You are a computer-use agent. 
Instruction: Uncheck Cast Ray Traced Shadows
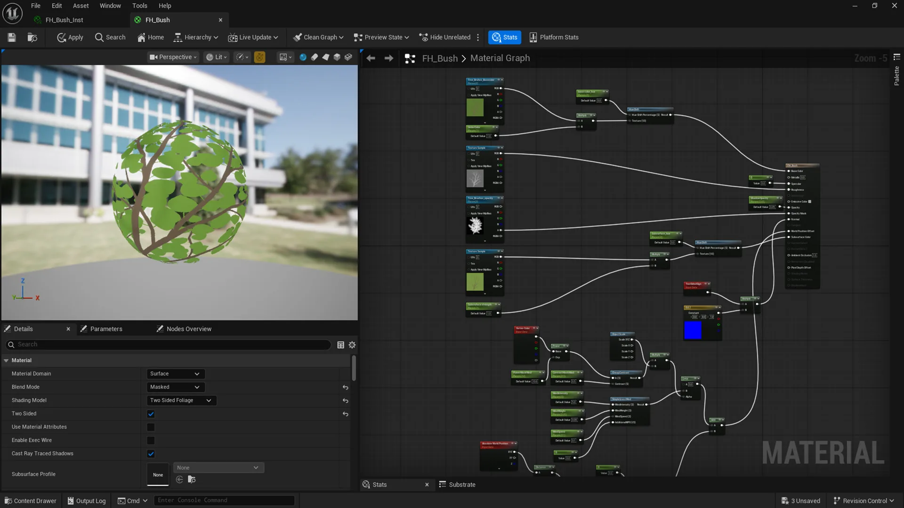coord(151,454)
